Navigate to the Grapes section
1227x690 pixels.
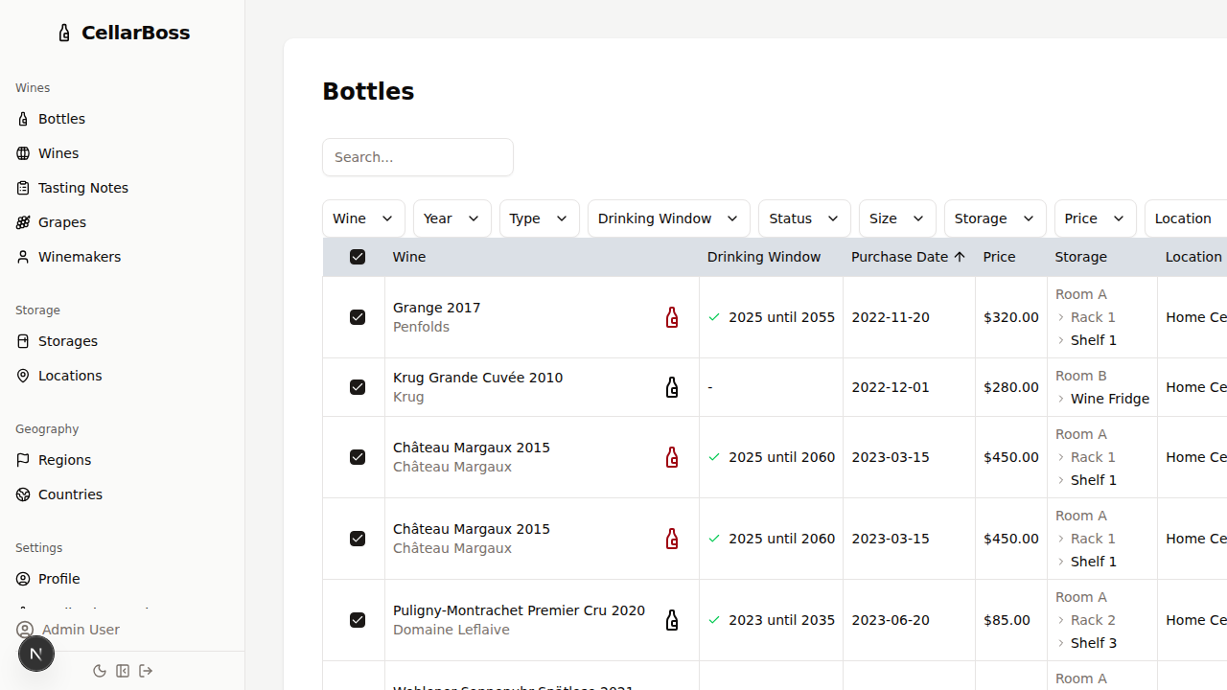(x=62, y=221)
